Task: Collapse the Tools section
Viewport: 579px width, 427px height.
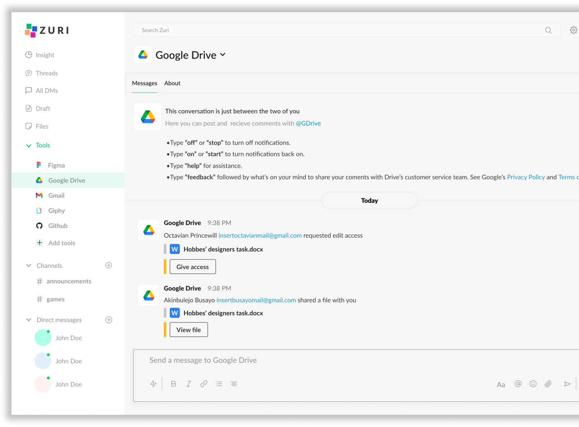Action: [x=29, y=145]
